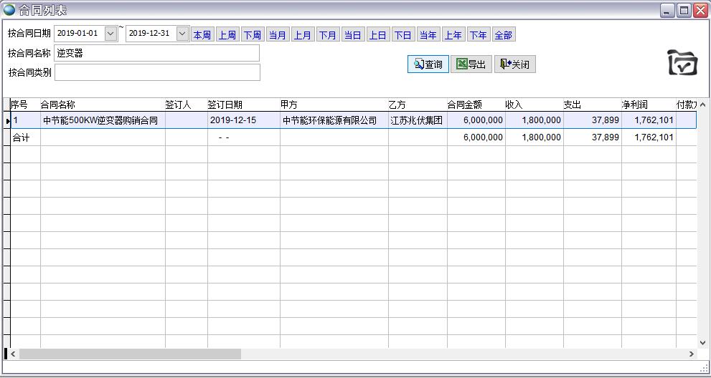Image resolution: width=711 pixels, height=378 pixels.
Task: Click the 签订日期 column header
Action: pos(225,105)
